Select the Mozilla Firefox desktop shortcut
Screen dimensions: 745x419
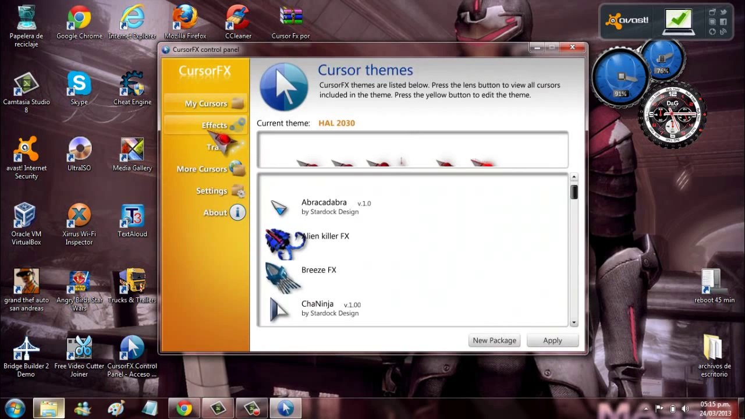point(185,23)
